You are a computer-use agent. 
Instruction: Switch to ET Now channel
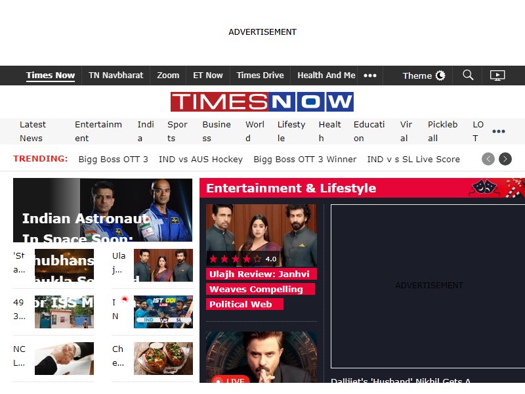208,76
